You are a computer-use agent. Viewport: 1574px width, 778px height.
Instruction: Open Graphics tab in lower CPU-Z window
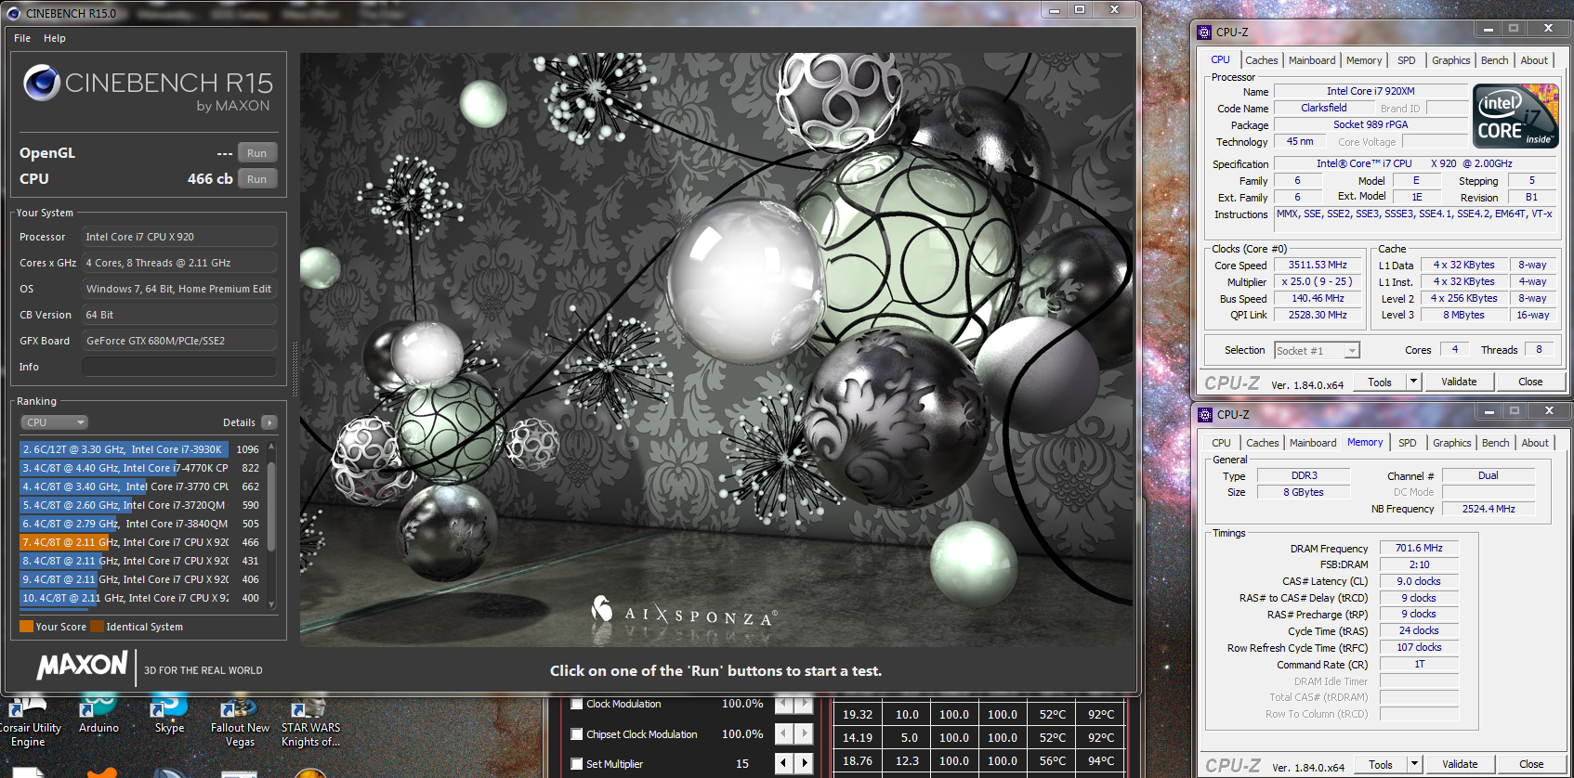(1451, 443)
